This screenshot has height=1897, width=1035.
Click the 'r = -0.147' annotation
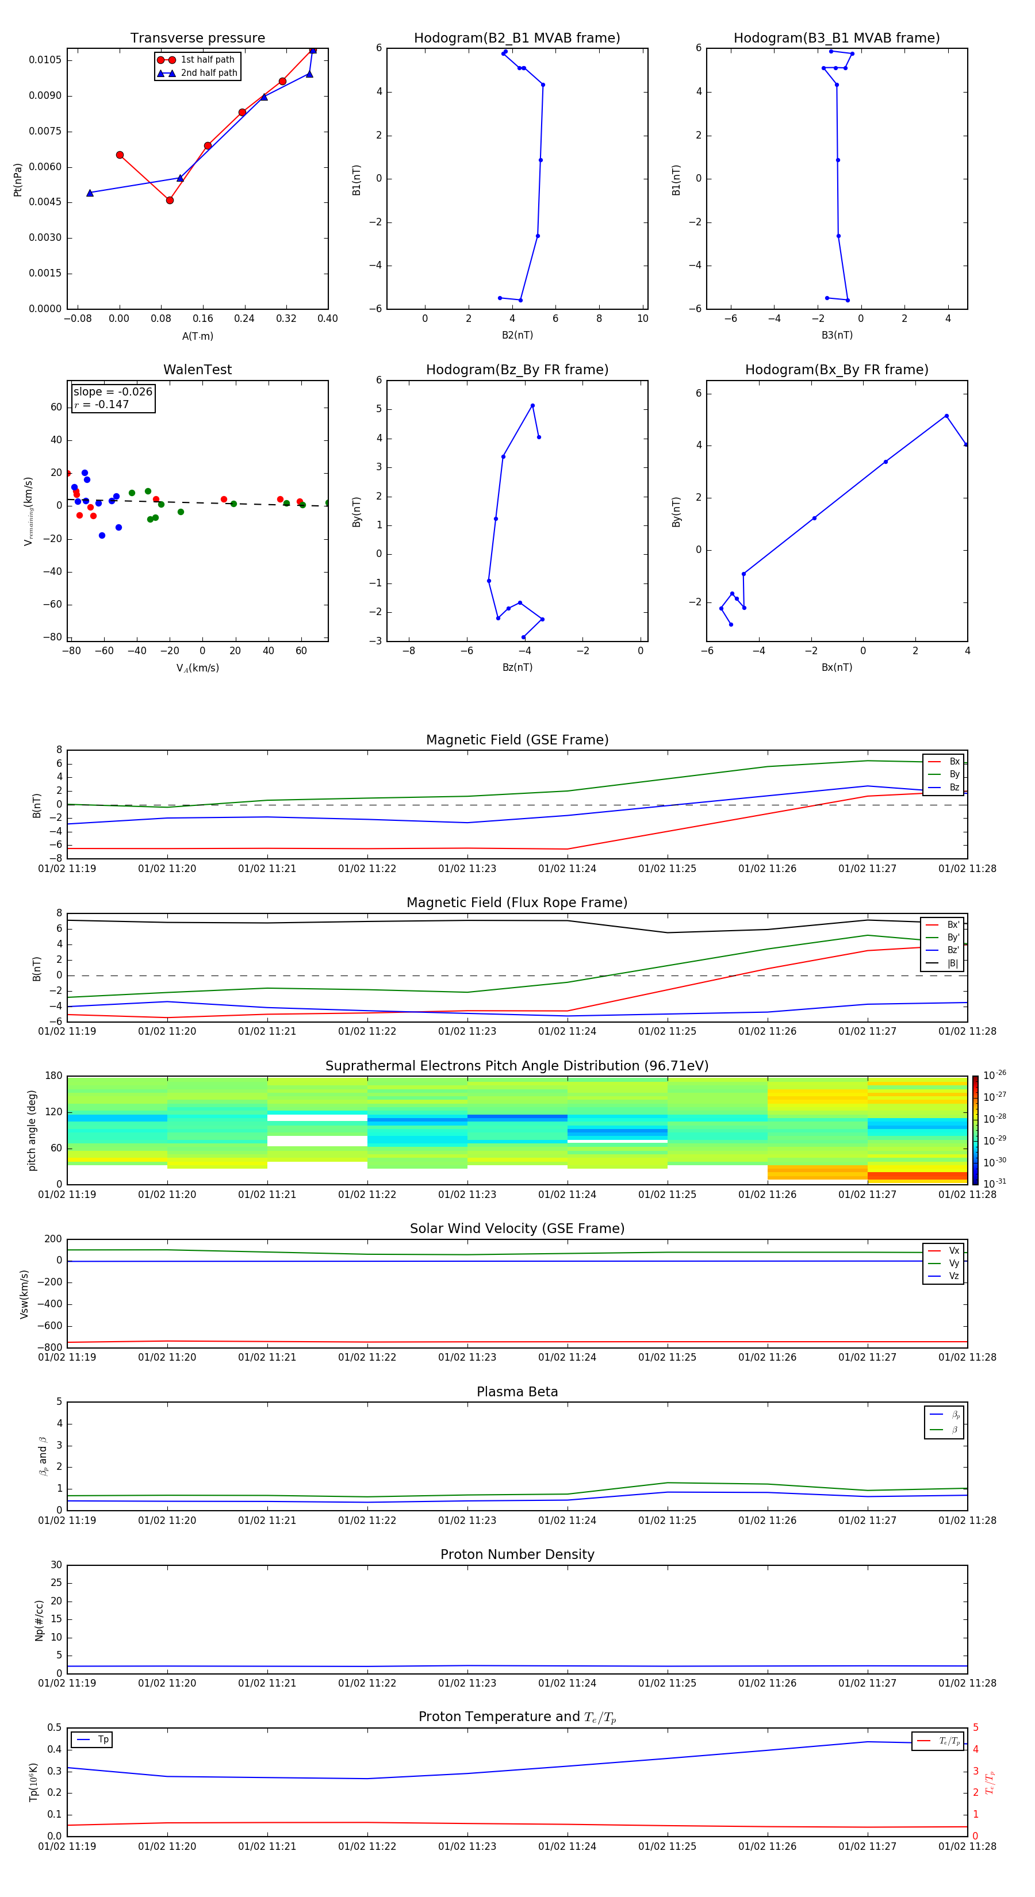[x=102, y=404]
